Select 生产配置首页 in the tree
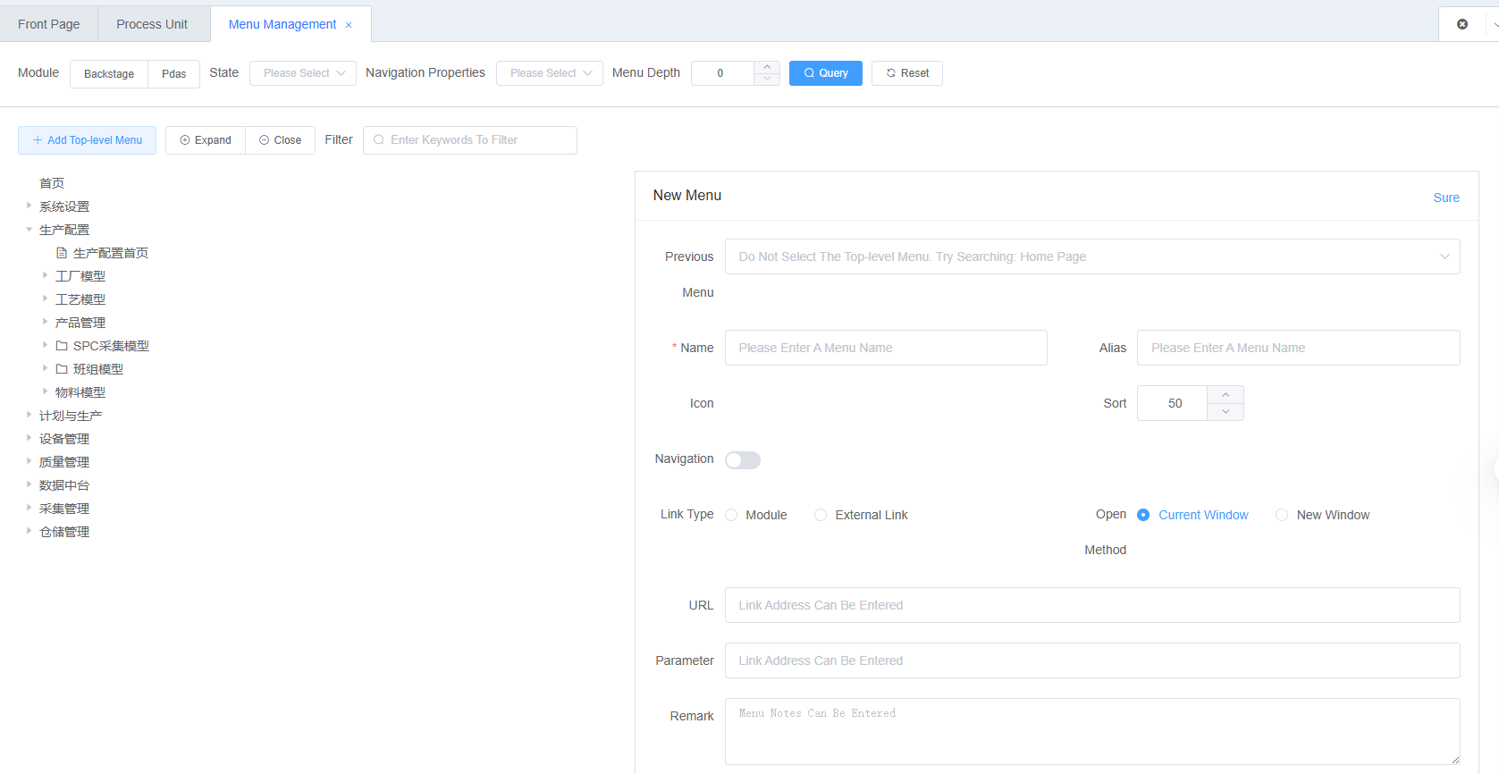1499x774 pixels. 111,253
